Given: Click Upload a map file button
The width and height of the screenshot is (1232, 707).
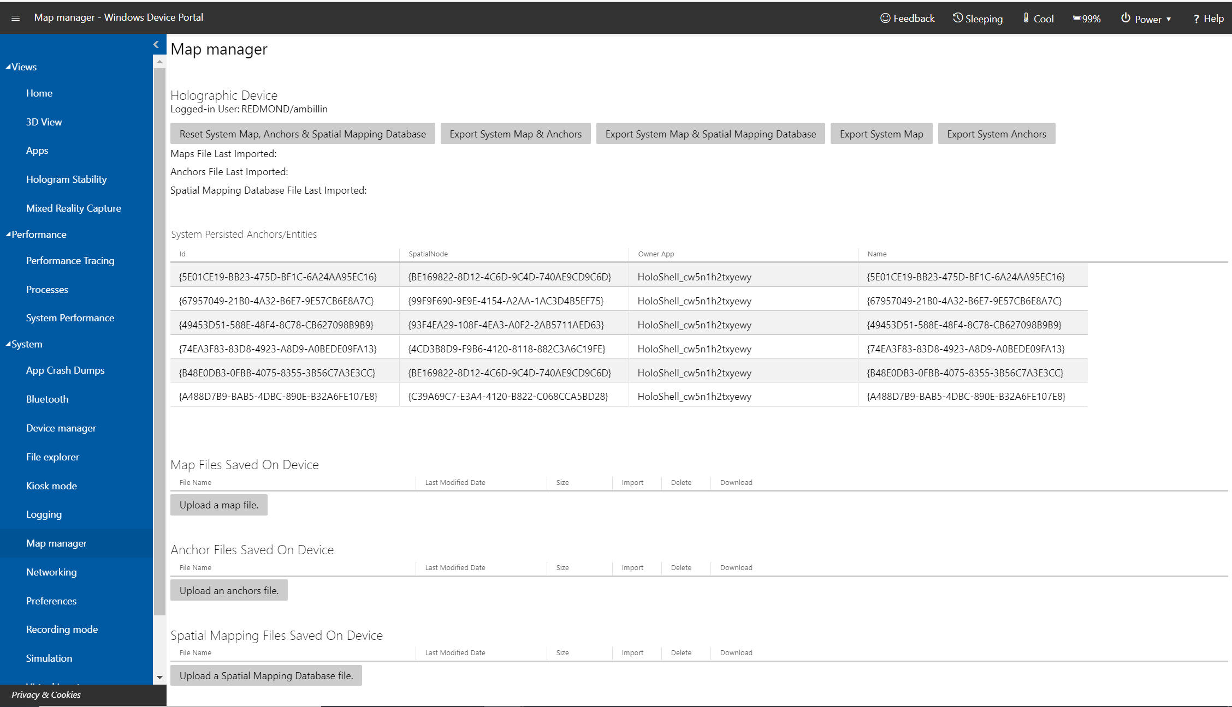Looking at the screenshot, I should 218,505.
